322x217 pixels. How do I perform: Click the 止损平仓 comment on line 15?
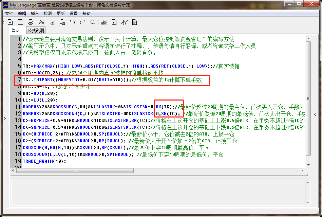tap(223, 134)
